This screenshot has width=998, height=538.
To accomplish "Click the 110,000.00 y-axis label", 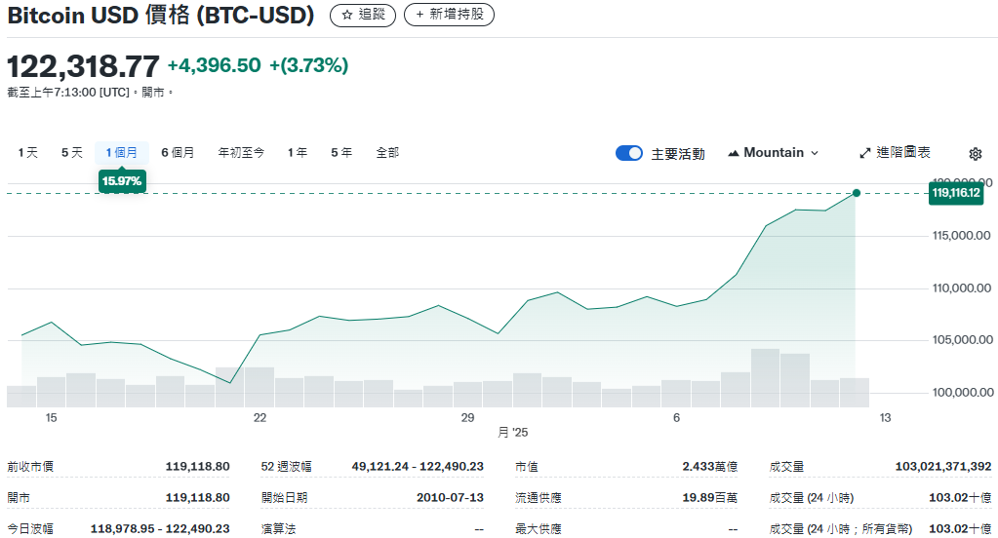I will coord(961,288).
